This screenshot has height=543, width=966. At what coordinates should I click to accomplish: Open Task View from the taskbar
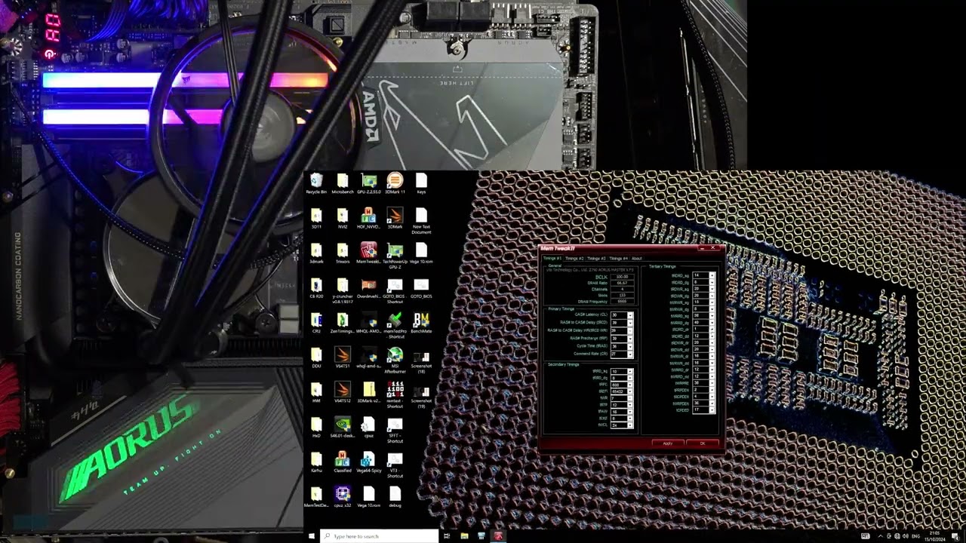(x=447, y=536)
